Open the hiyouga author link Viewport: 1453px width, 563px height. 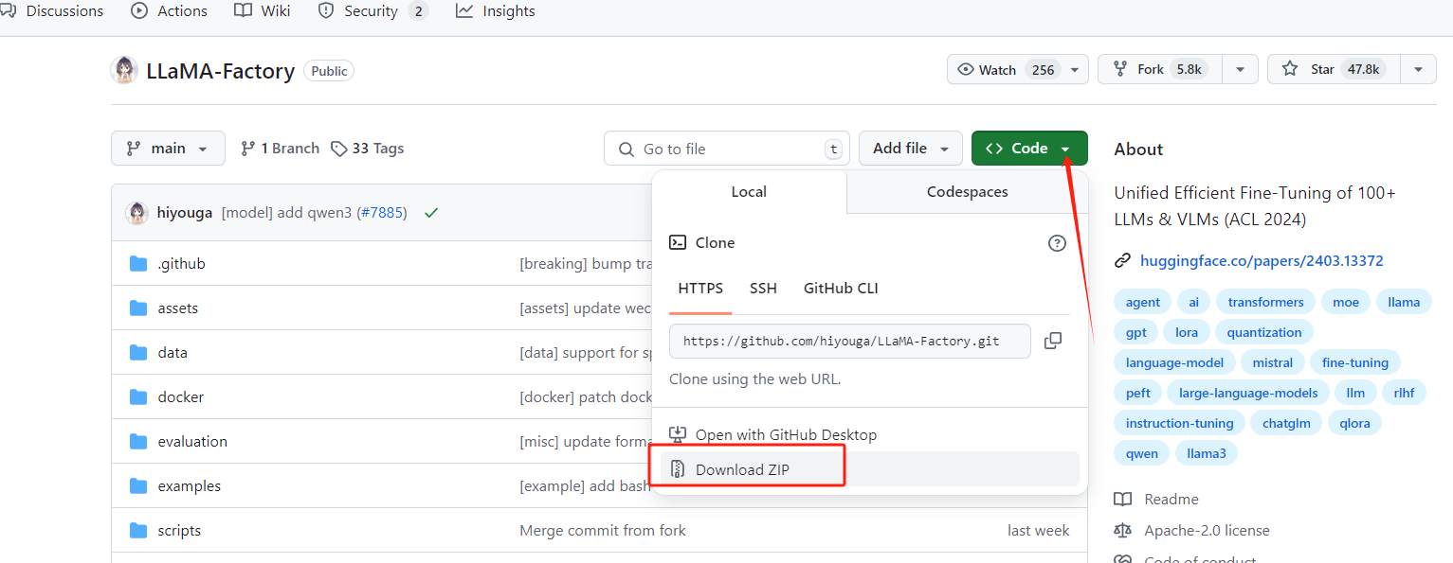[x=185, y=213]
